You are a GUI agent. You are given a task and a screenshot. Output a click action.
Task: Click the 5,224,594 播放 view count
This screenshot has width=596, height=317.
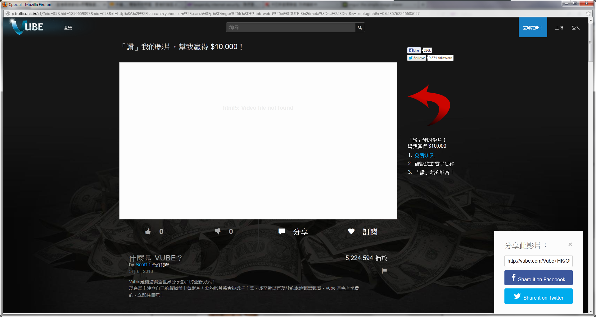coord(366,258)
